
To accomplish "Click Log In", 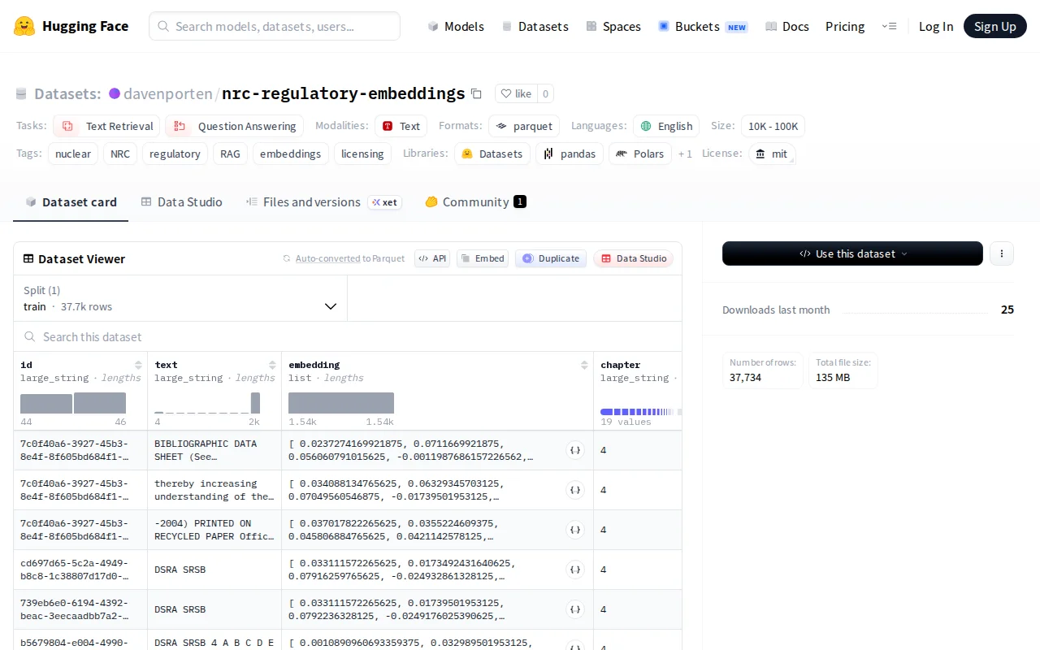I will (x=936, y=26).
